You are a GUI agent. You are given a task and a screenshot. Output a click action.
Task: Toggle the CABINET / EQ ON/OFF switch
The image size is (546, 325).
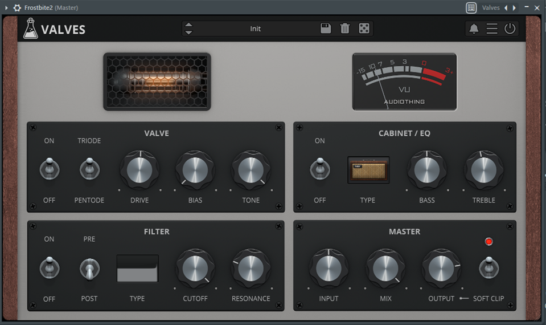click(x=320, y=169)
